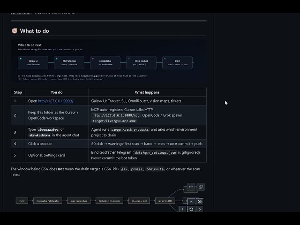Click the "S0 disk → warnings-first scan" cell
Image resolution: width=300 pixels, height=225 pixels.
147,144
